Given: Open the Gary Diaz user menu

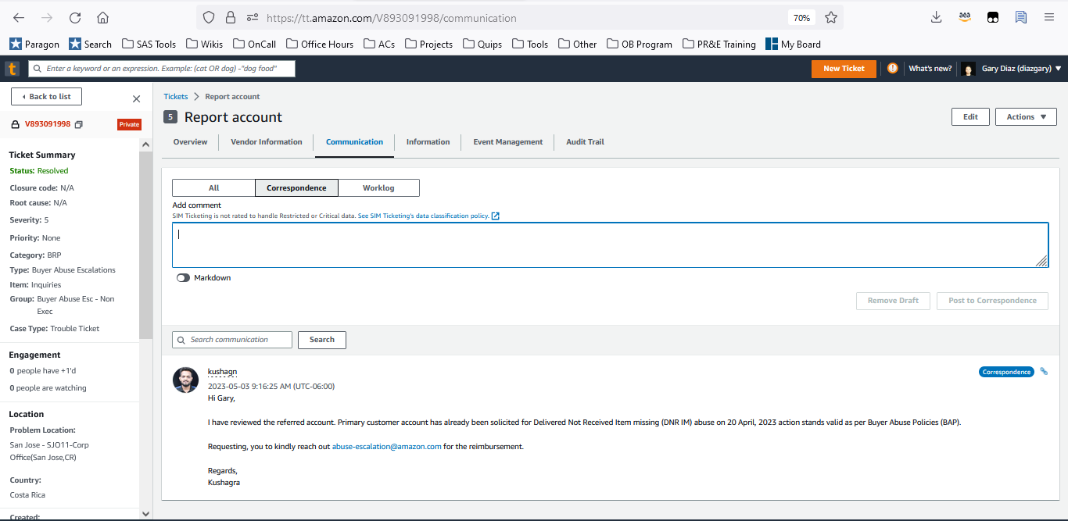Looking at the screenshot, I should click(1021, 69).
